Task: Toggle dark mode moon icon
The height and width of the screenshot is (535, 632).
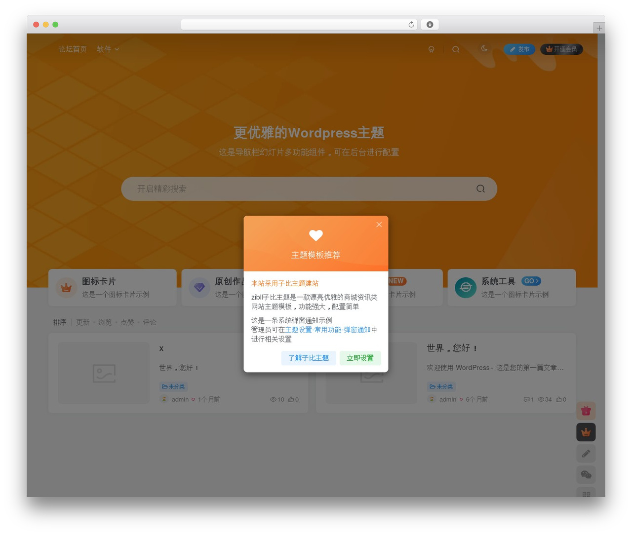Action: point(484,48)
